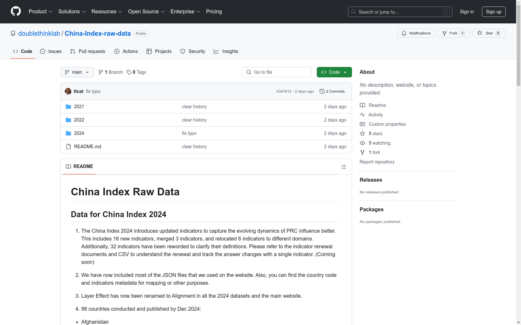Click the eye icon beside 5 watching
Image resolution: width=521 pixels, height=325 pixels.
(x=362, y=143)
